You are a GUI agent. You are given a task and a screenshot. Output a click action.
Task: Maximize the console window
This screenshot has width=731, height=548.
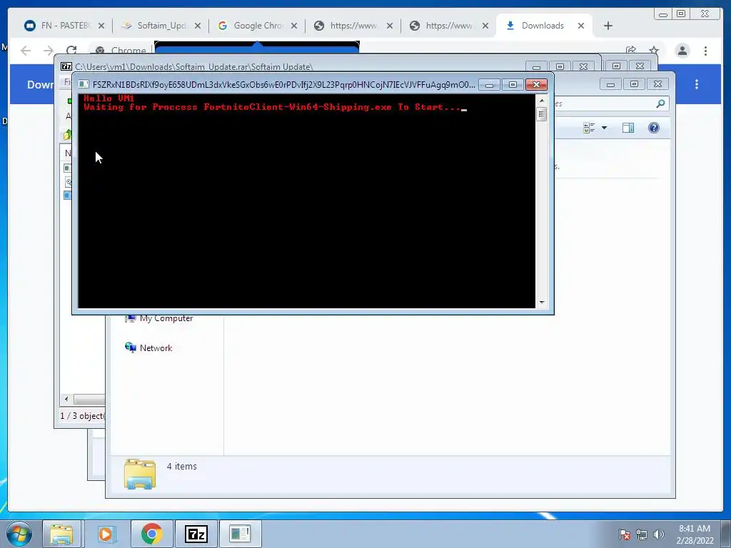(x=513, y=84)
